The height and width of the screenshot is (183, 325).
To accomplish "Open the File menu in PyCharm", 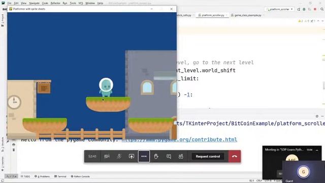I will (x=9, y=3).
